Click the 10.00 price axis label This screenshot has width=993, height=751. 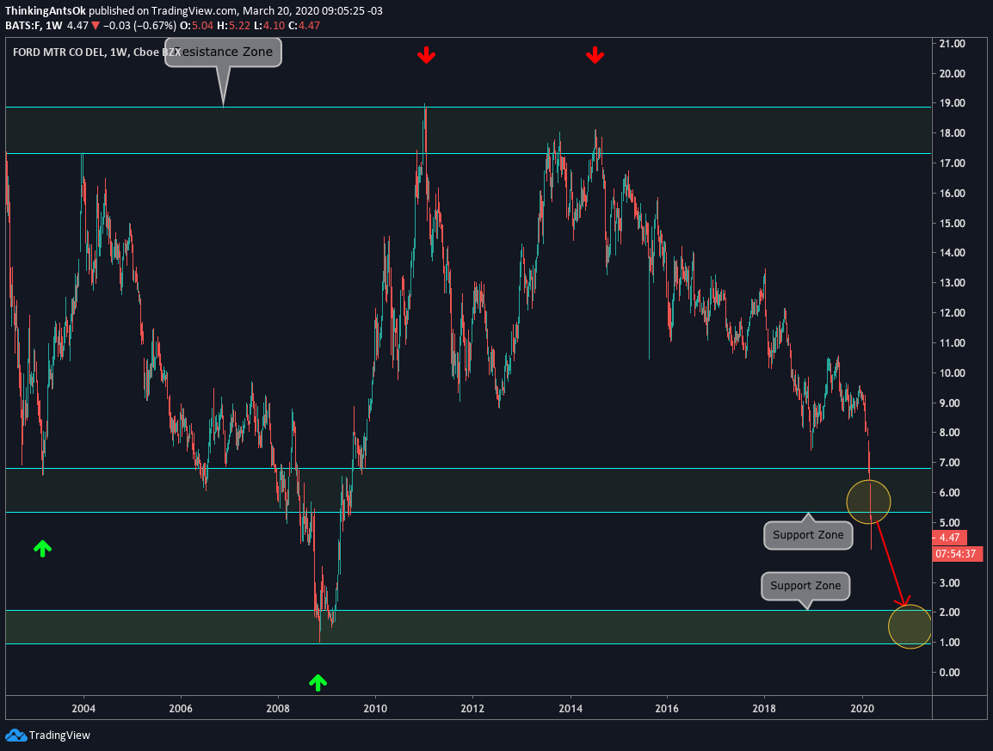[x=953, y=373]
